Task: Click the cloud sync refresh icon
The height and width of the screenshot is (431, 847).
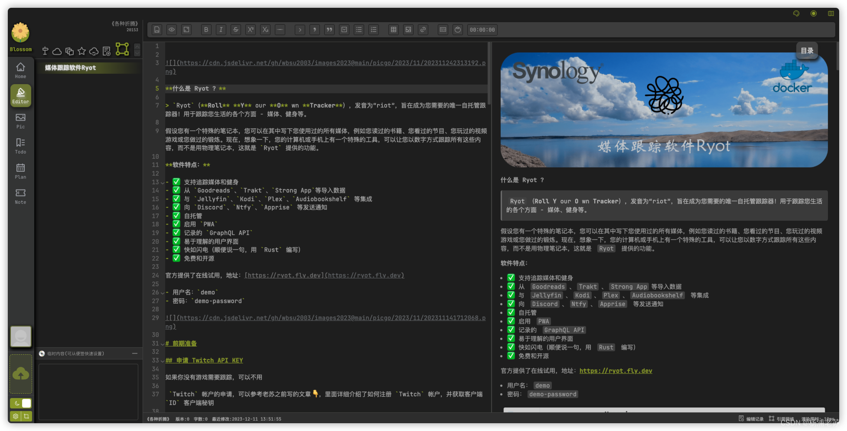Action: click(x=94, y=52)
